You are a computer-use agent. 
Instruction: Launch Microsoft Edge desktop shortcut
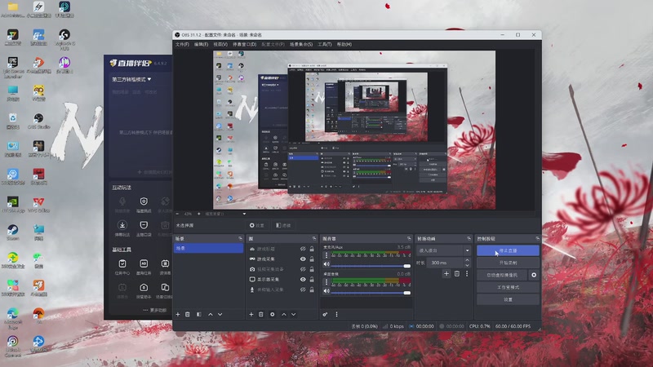[x=12, y=317]
